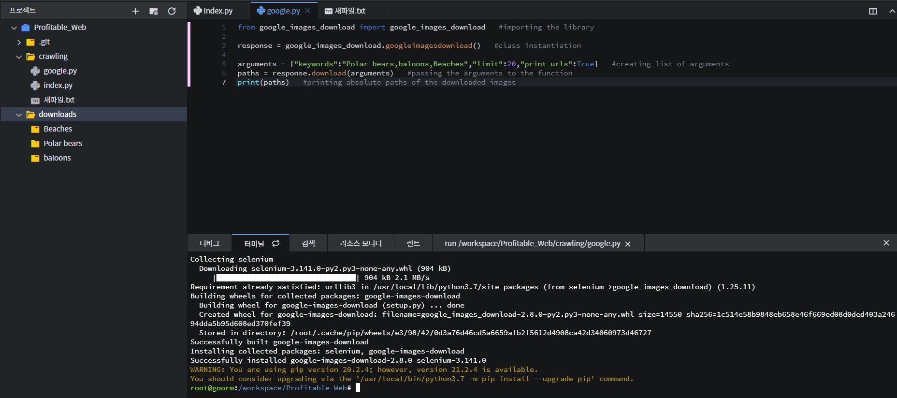The width and height of the screenshot is (897, 398).
Task: Refresh the project tree
Action: click(172, 11)
